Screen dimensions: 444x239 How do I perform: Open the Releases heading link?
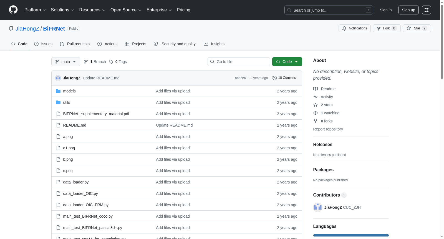click(x=323, y=145)
